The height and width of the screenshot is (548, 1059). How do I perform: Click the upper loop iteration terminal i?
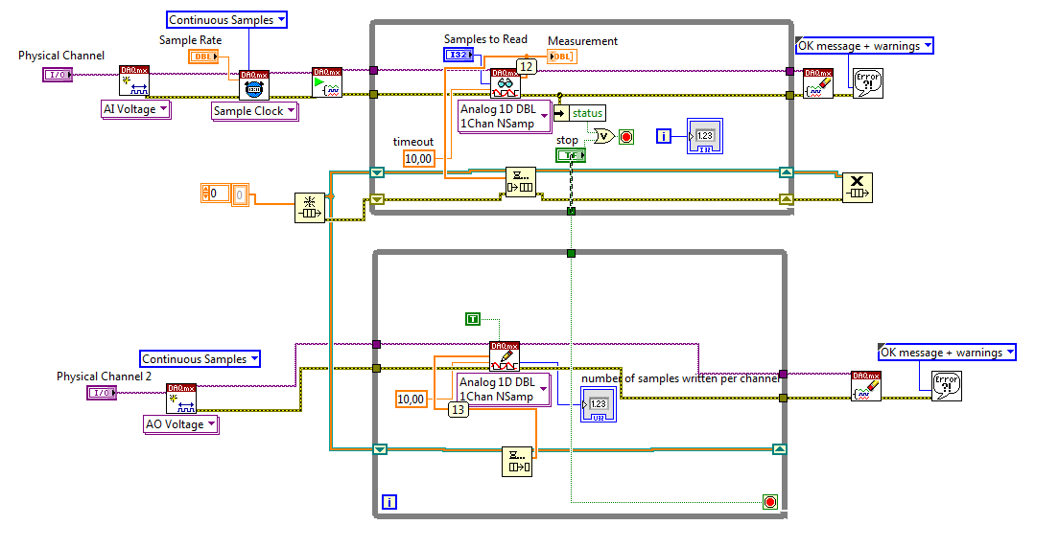(664, 137)
